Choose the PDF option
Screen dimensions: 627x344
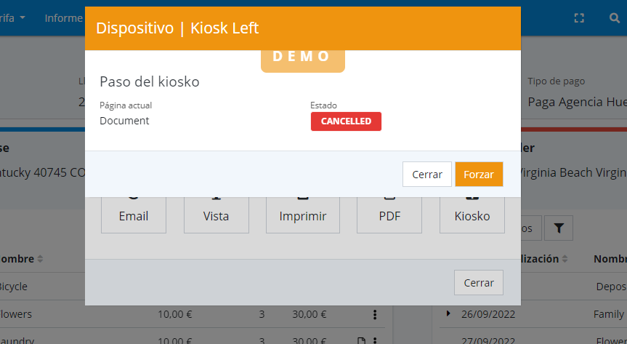coord(389,216)
